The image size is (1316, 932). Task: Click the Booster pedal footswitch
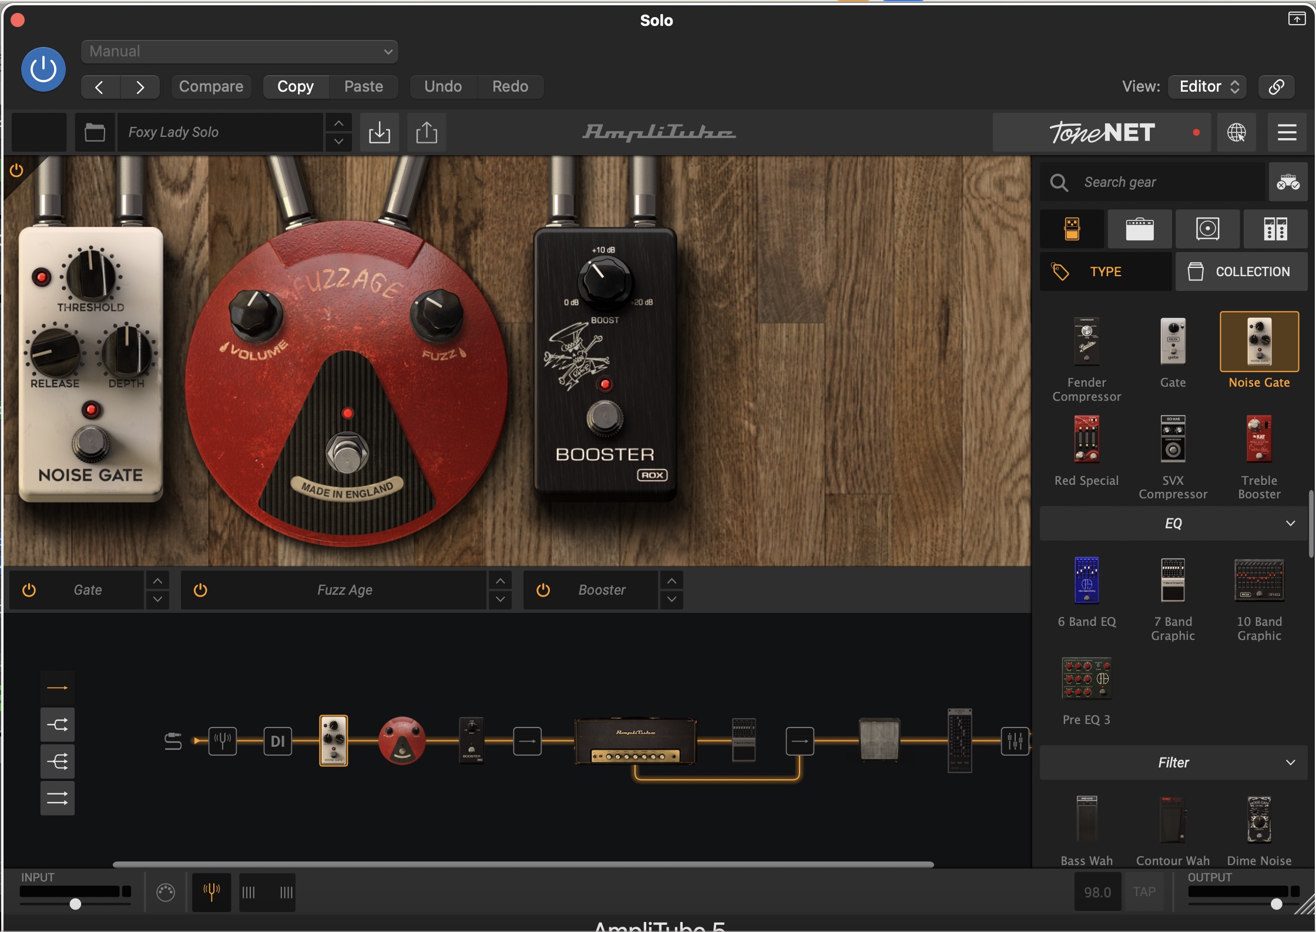click(605, 418)
